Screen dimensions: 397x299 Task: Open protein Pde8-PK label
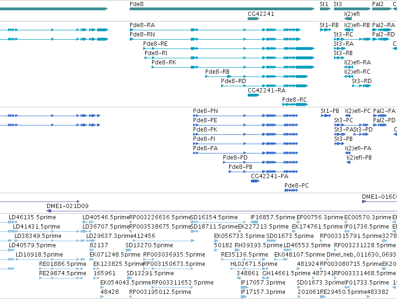point(205,130)
